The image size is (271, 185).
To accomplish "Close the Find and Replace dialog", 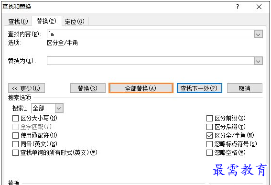I will (259, 7).
